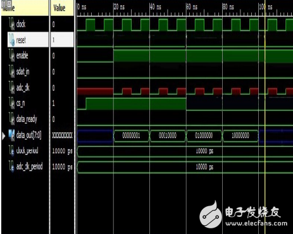Select the reset signal icon
Image resolution: width=293 pixels, height=234 pixels.
pos(11,40)
